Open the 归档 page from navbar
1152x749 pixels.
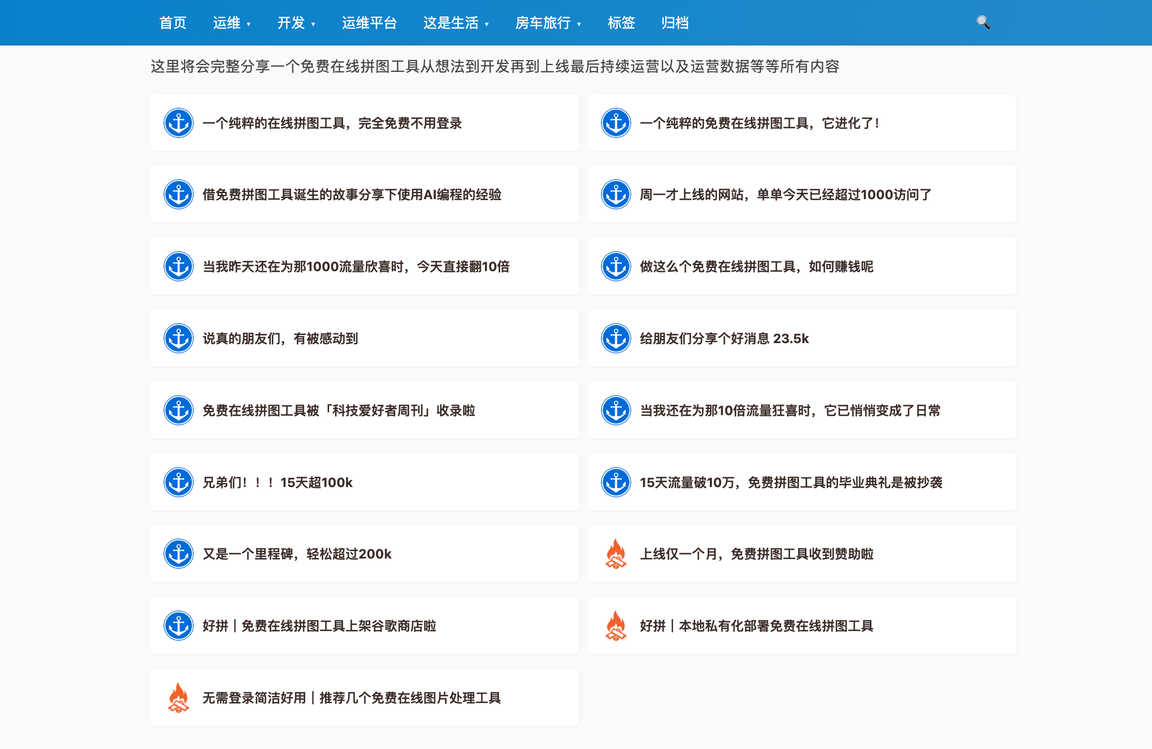click(x=675, y=23)
